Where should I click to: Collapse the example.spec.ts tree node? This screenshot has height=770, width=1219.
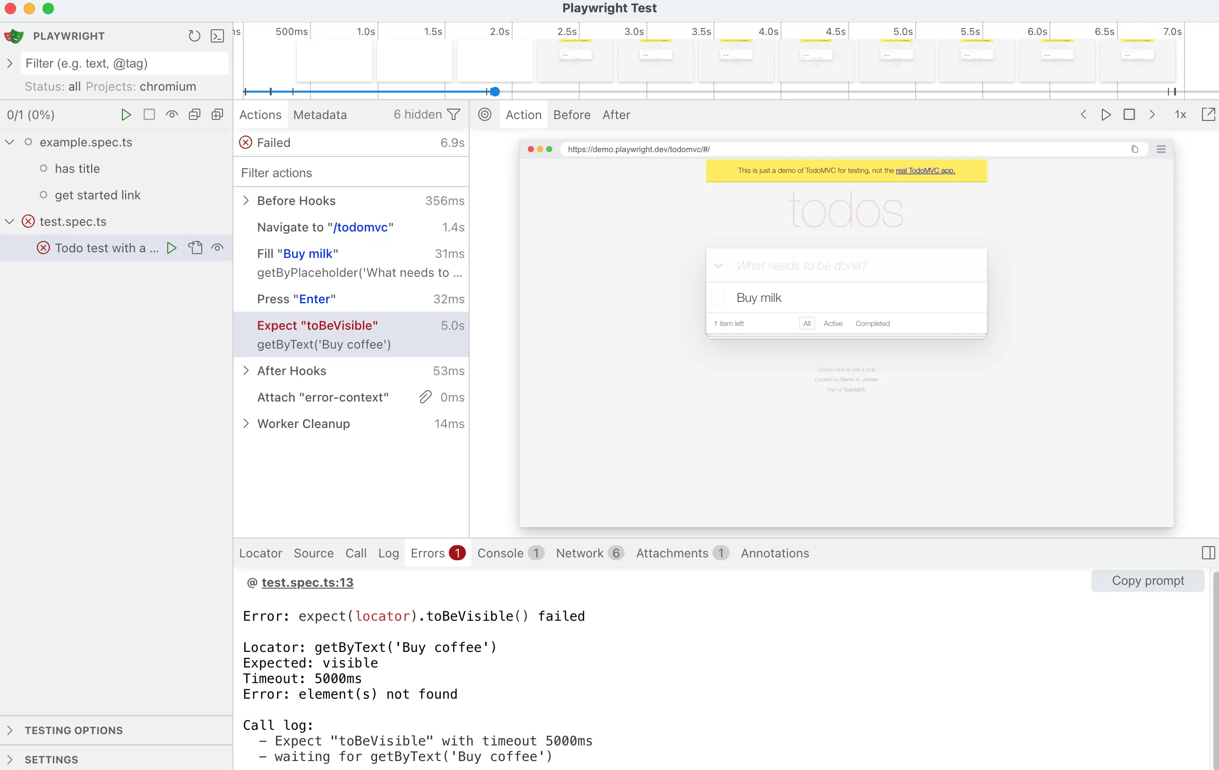9,142
